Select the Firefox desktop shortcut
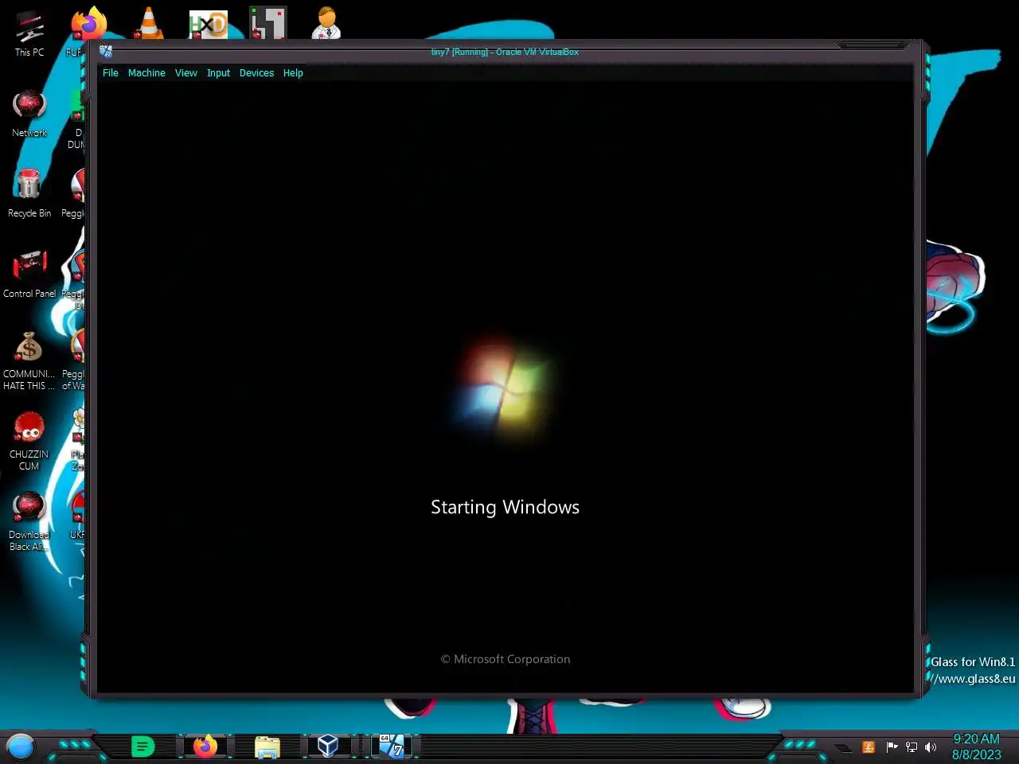The width and height of the screenshot is (1019, 764). [88, 24]
